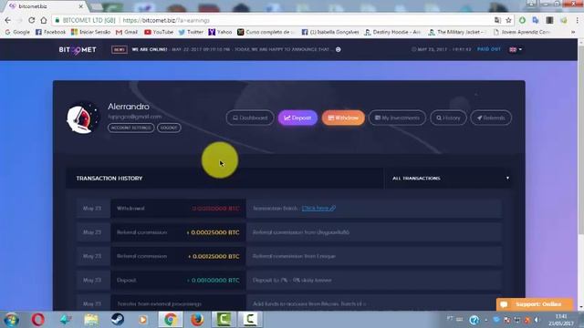This screenshot has height=328, width=584.
Task: Click the Bitcomet logo in header
Action: coord(78,50)
